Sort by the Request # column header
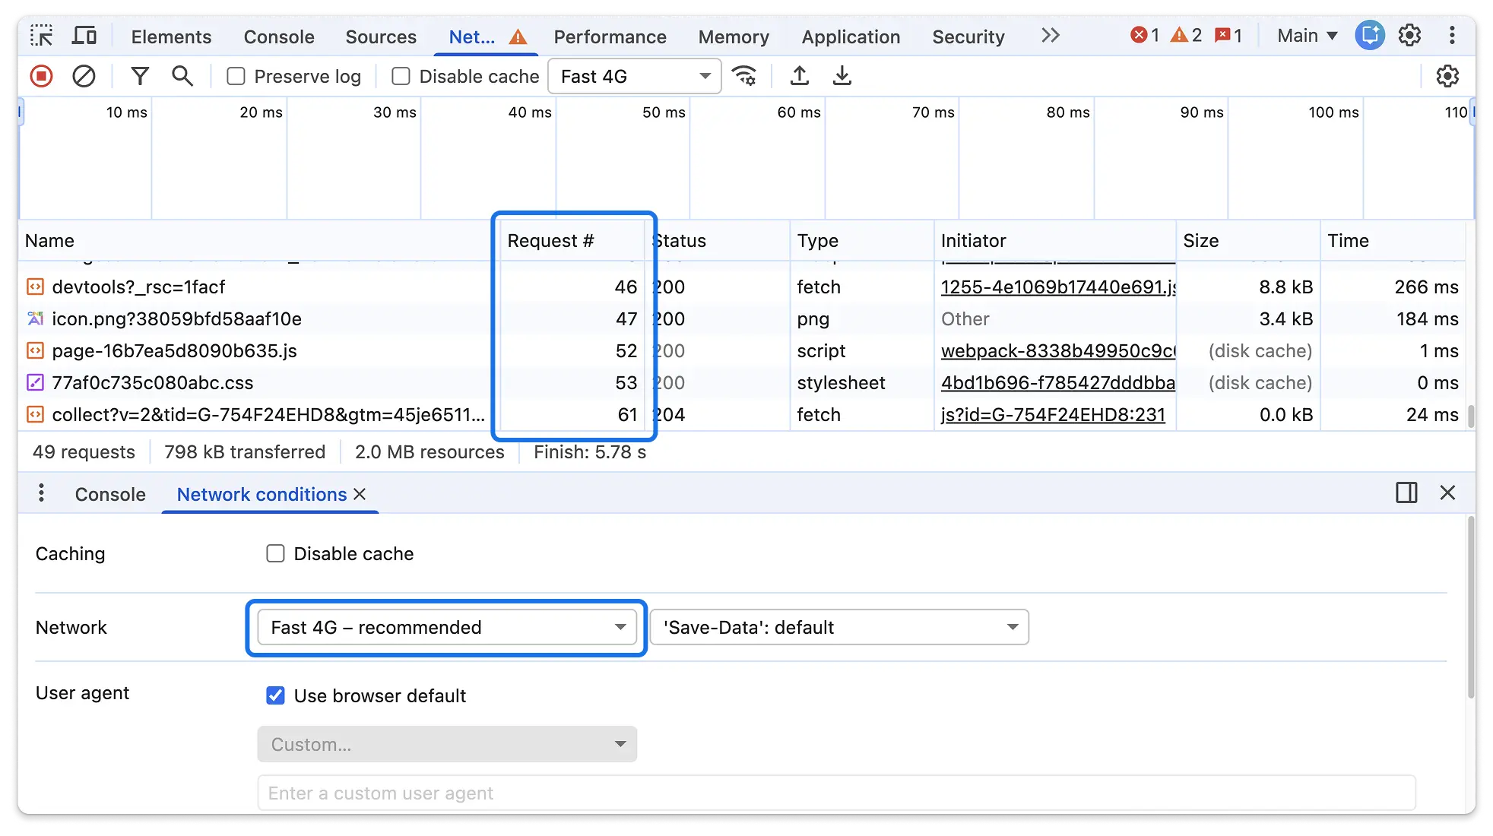 pos(572,240)
